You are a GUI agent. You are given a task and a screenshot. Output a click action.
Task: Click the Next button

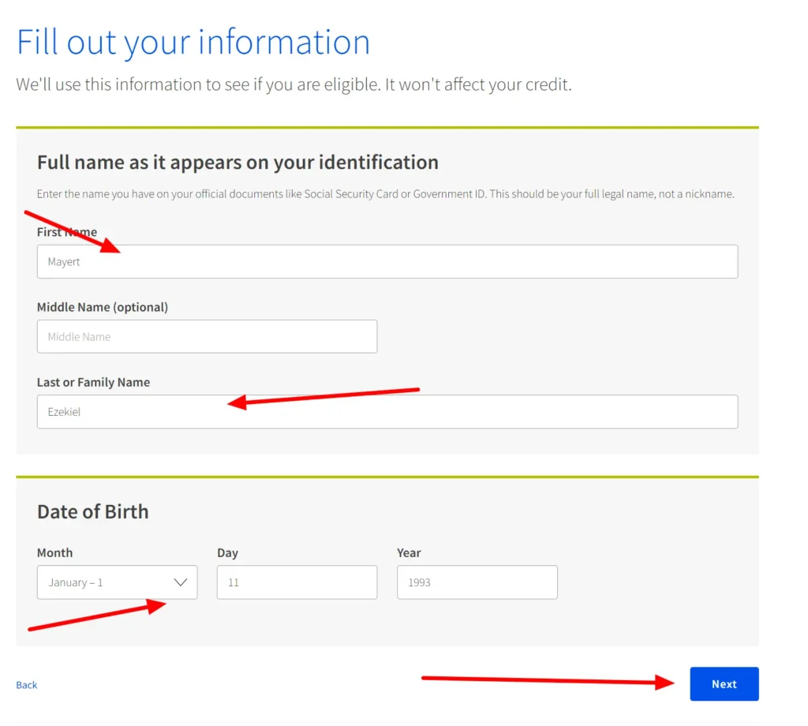724,683
